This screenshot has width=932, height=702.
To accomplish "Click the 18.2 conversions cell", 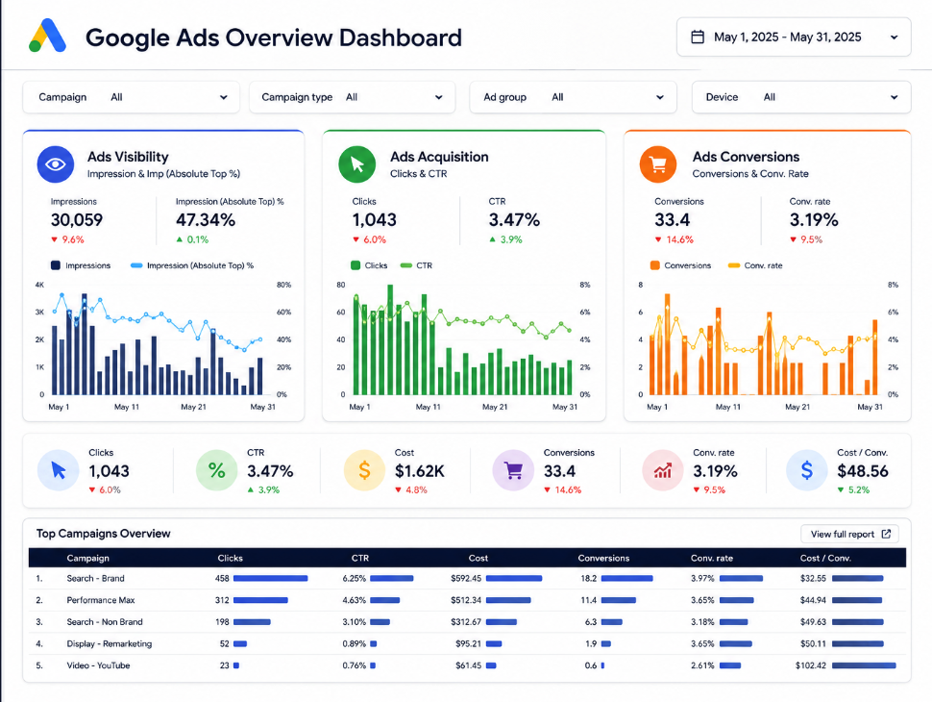I will (x=589, y=578).
